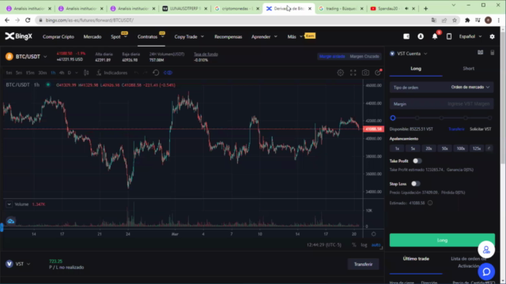
Task: Open the Mercado menu item
Action: pyautogui.click(x=93, y=37)
